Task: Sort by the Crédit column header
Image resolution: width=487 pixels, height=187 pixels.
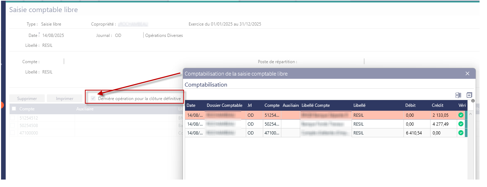Action: 437,105
